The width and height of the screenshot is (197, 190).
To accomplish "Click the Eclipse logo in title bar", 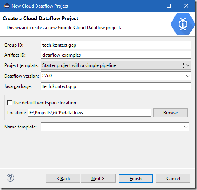I will pyautogui.click(x=7, y=6).
